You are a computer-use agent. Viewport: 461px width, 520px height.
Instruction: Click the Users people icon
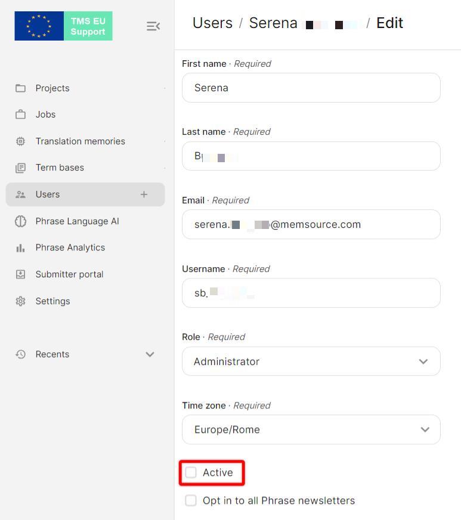[20, 194]
